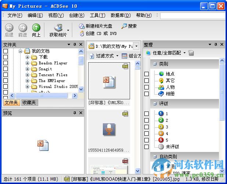
Task: Click the search input field in menu bar
Action: click(194, 16)
